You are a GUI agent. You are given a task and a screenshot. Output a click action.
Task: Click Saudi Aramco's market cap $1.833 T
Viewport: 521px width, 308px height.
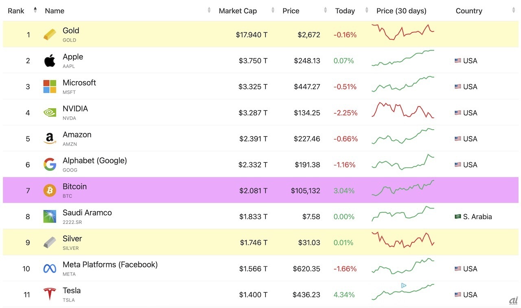point(253,216)
